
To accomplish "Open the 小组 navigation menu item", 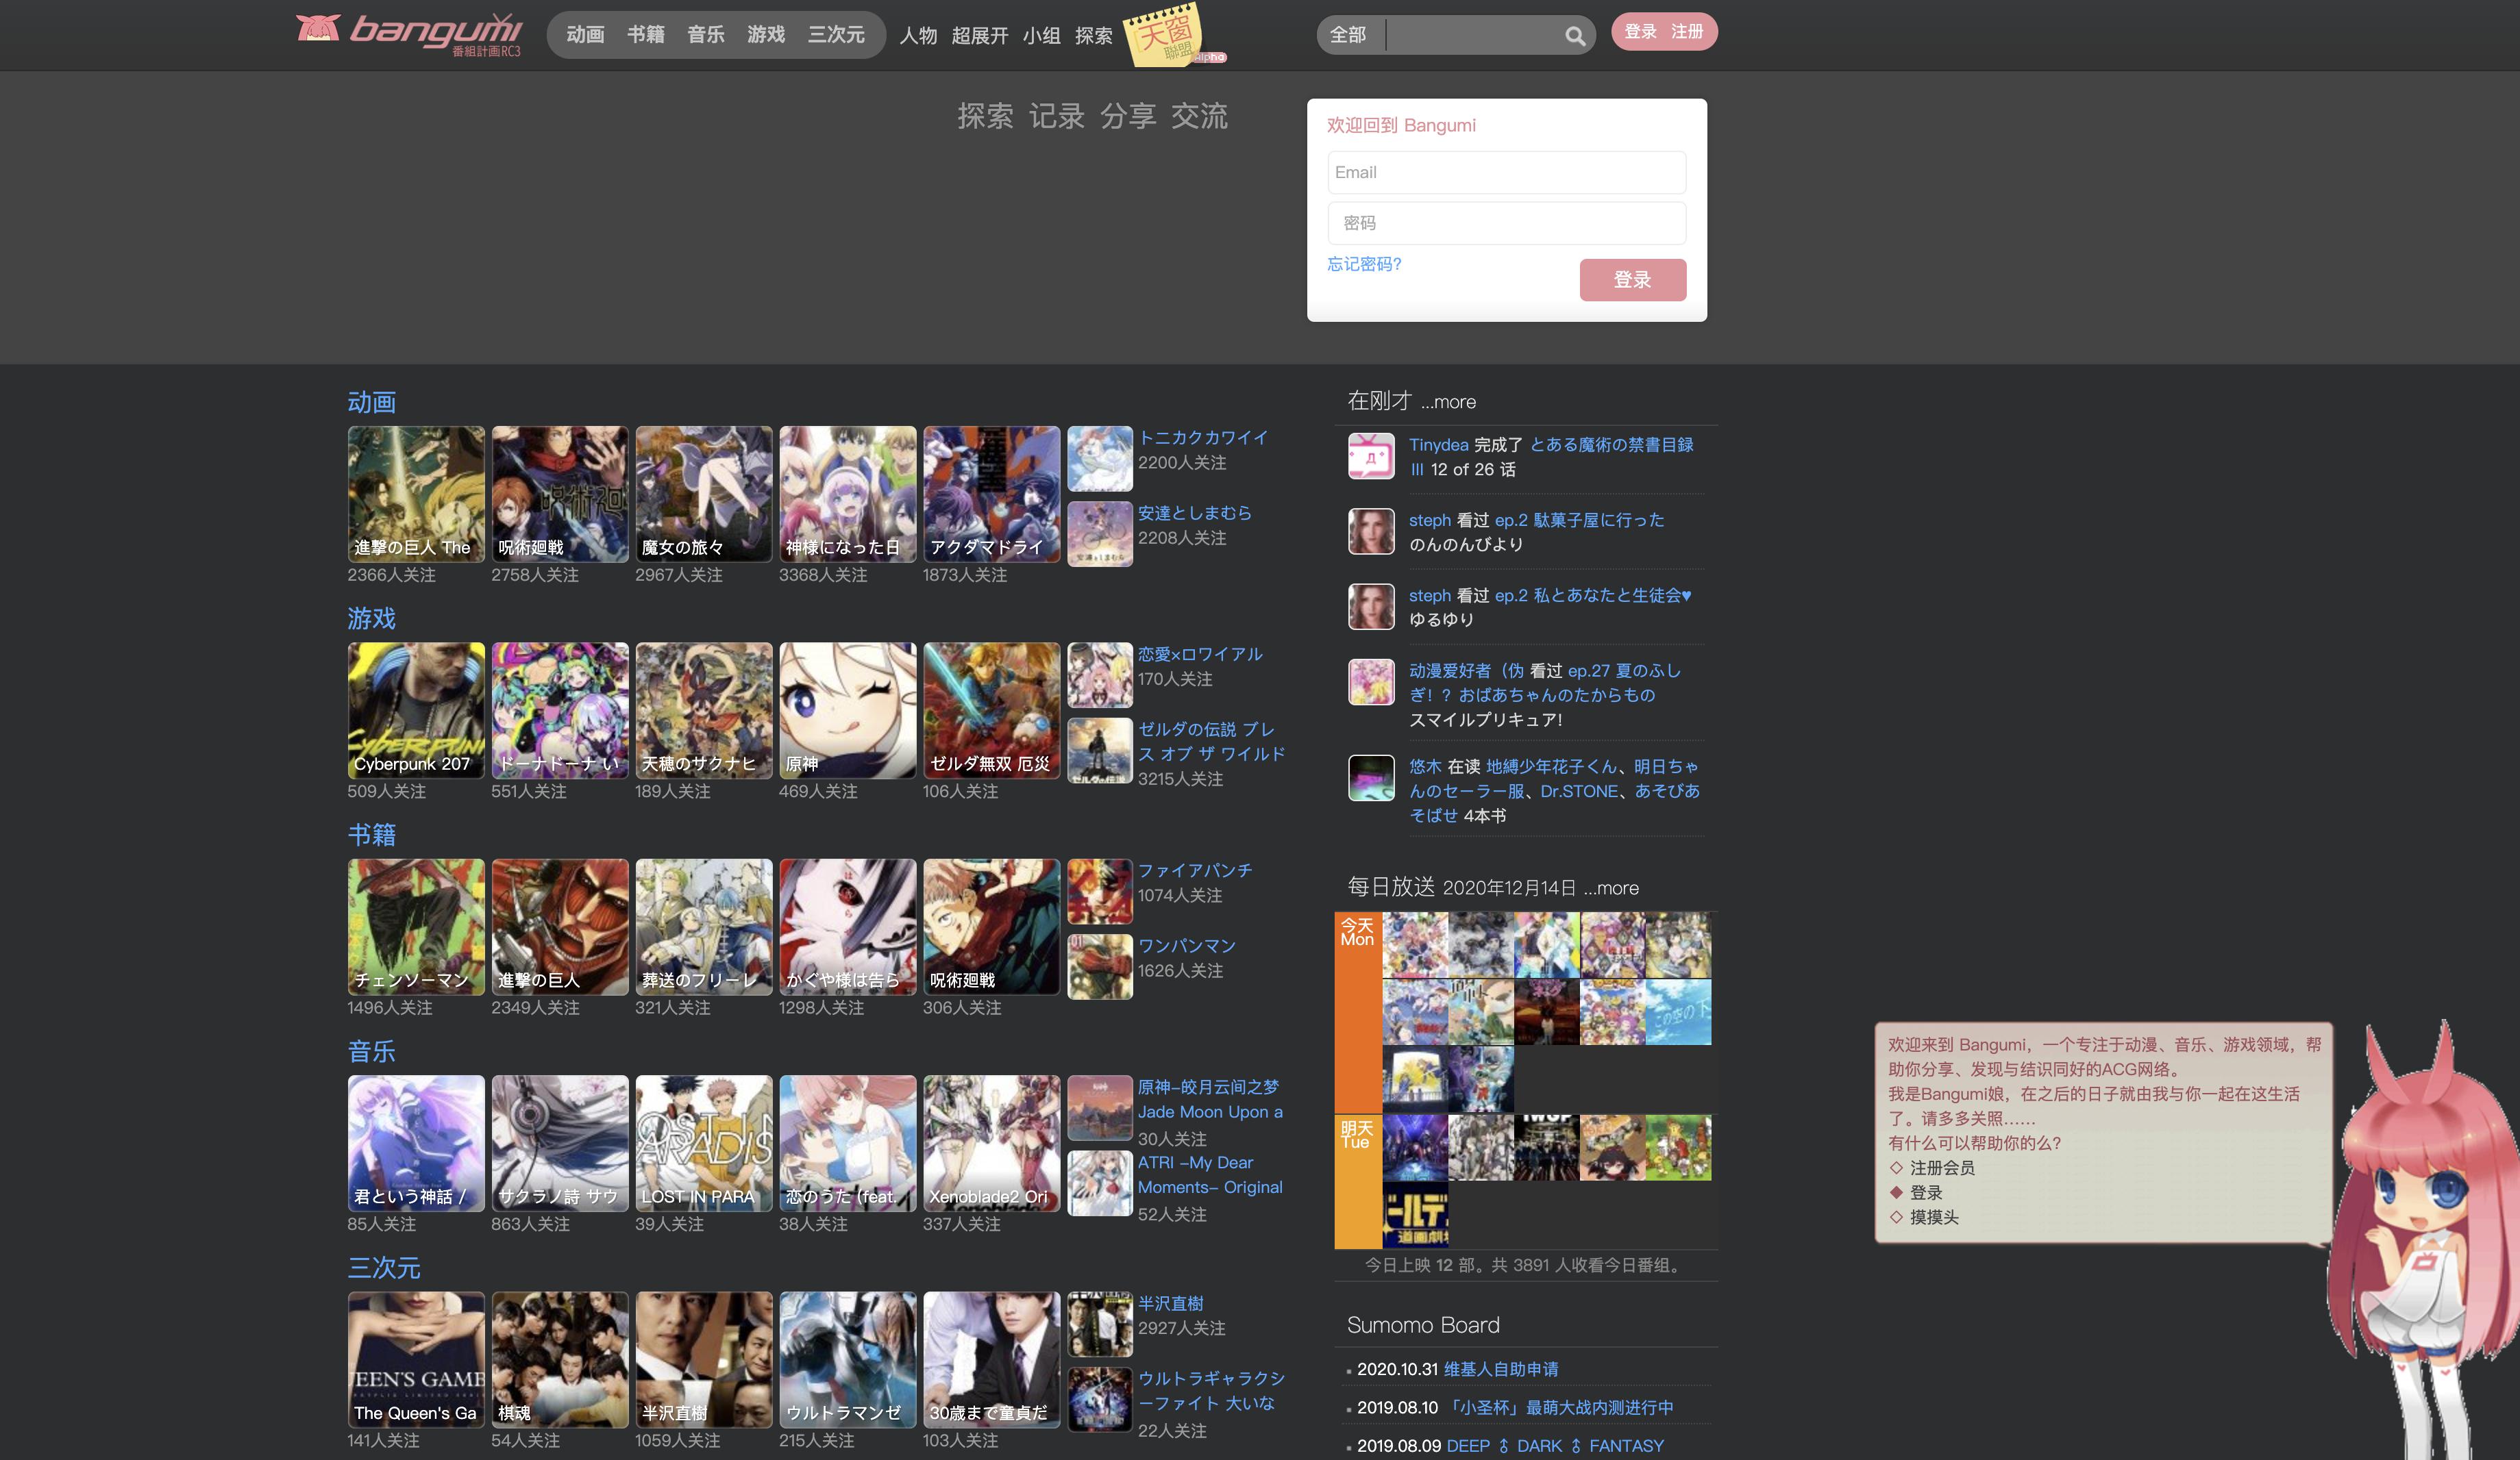I will 1041,36.
